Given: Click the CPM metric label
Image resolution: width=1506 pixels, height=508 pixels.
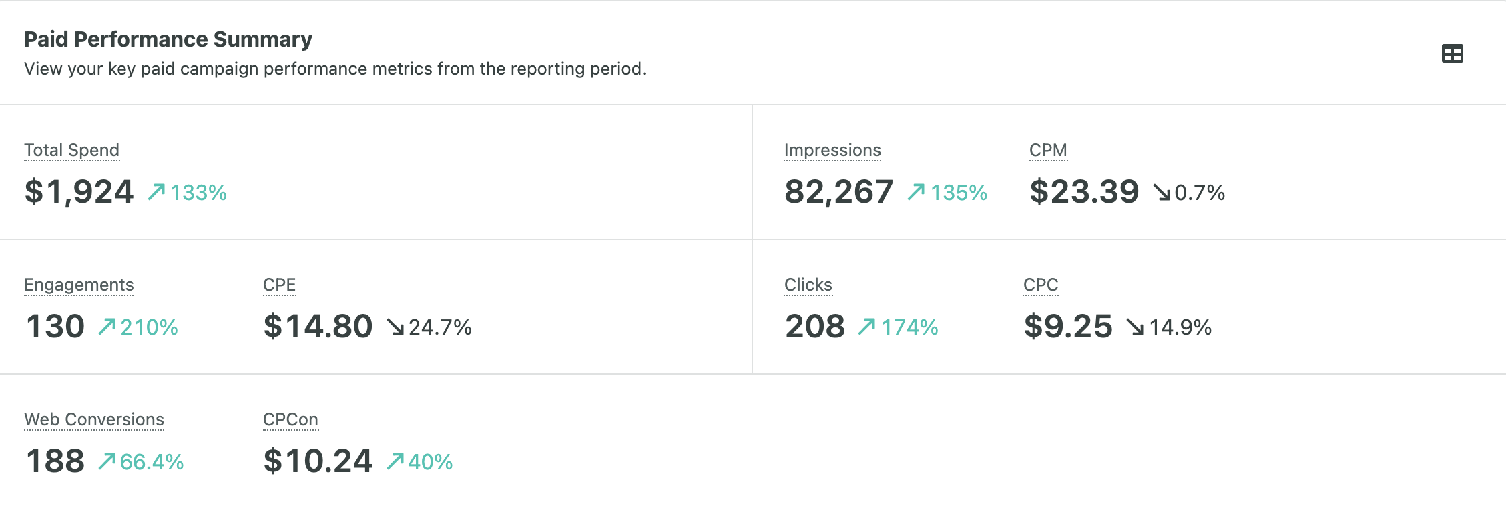Looking at the screenshot, I should (x=1048, y=151).
